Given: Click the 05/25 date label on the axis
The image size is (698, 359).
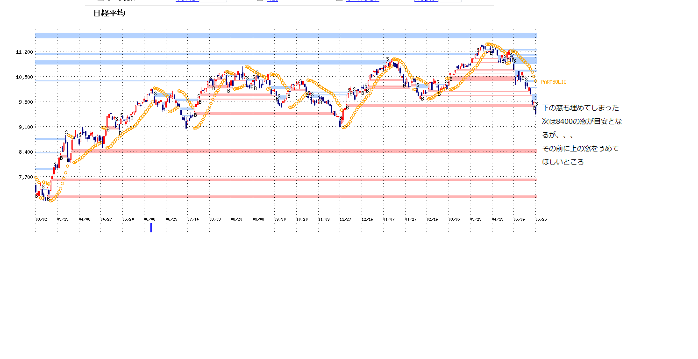Looking at the screenshot, I should [541, 219].
